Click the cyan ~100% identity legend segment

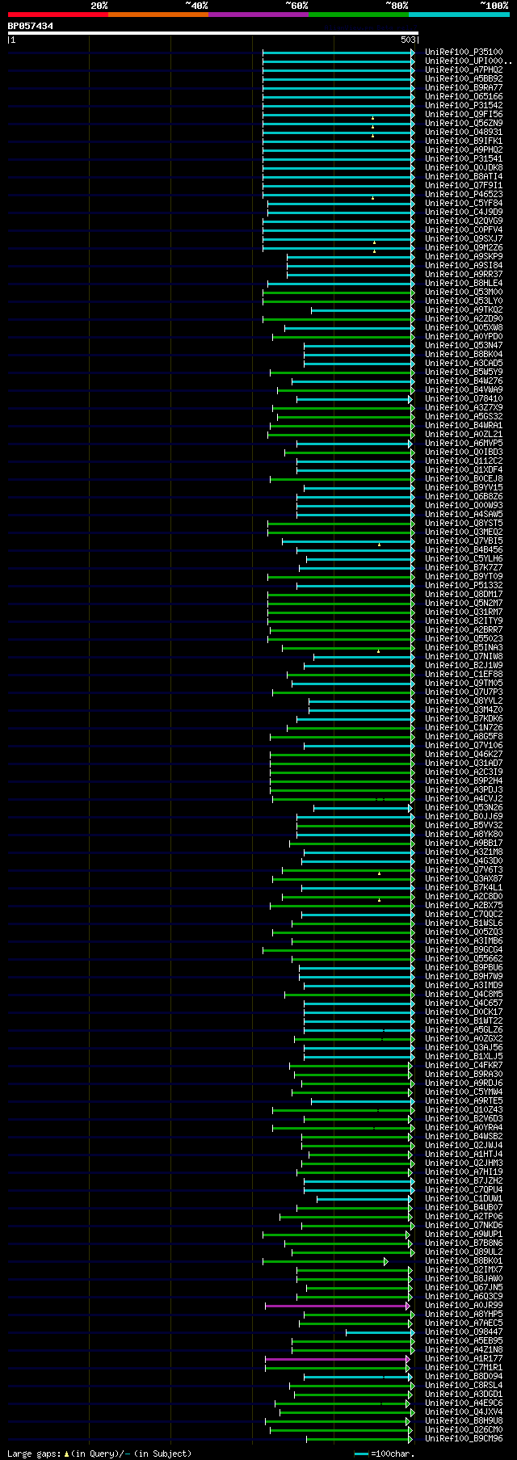click(x=459, y=15)
